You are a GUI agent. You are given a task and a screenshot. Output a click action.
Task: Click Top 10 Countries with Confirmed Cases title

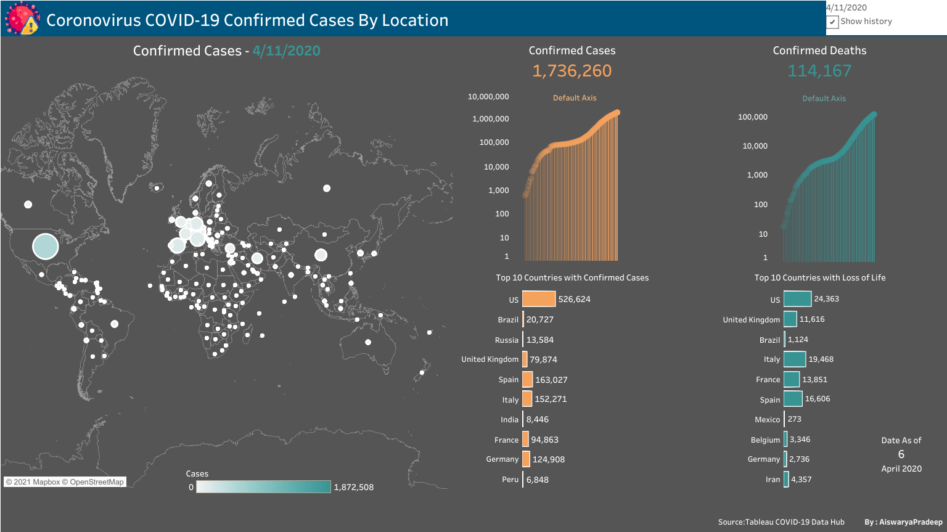tap(572, 278)
